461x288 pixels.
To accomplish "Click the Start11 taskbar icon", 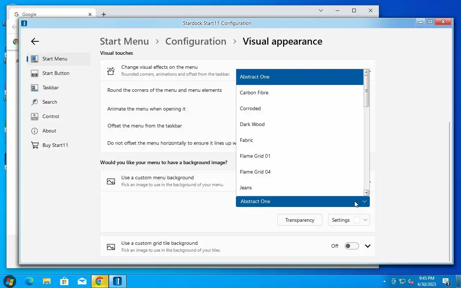I will coord(117,281).
